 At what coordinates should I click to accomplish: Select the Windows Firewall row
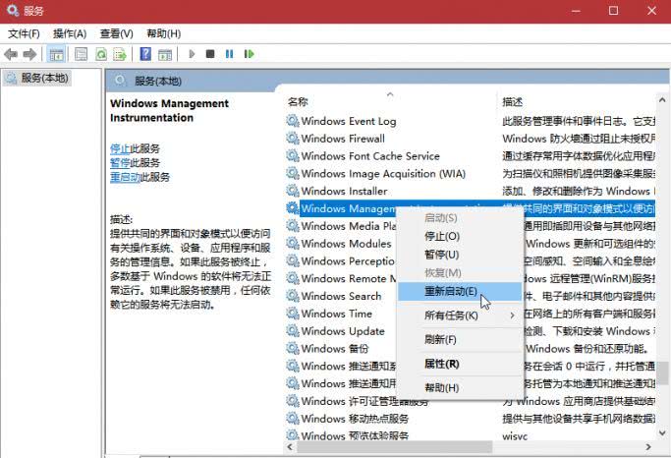click(x=471, y=139)
